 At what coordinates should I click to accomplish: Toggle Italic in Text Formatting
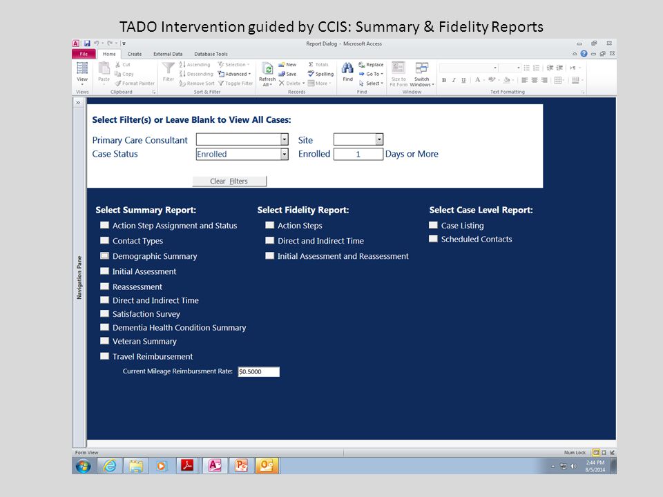point(454,80)
